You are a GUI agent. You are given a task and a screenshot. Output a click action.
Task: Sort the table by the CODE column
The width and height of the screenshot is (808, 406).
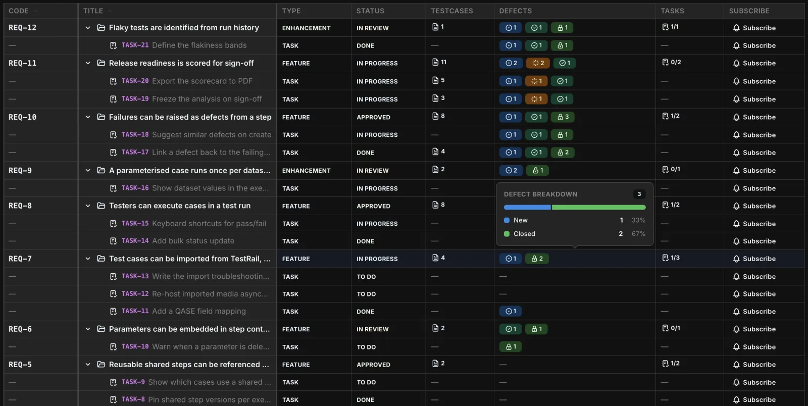point(23,11)
